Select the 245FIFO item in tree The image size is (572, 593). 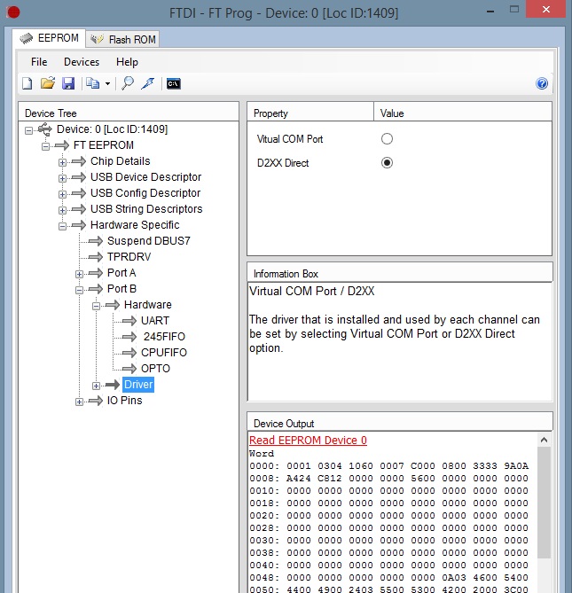tap(164, 337)
